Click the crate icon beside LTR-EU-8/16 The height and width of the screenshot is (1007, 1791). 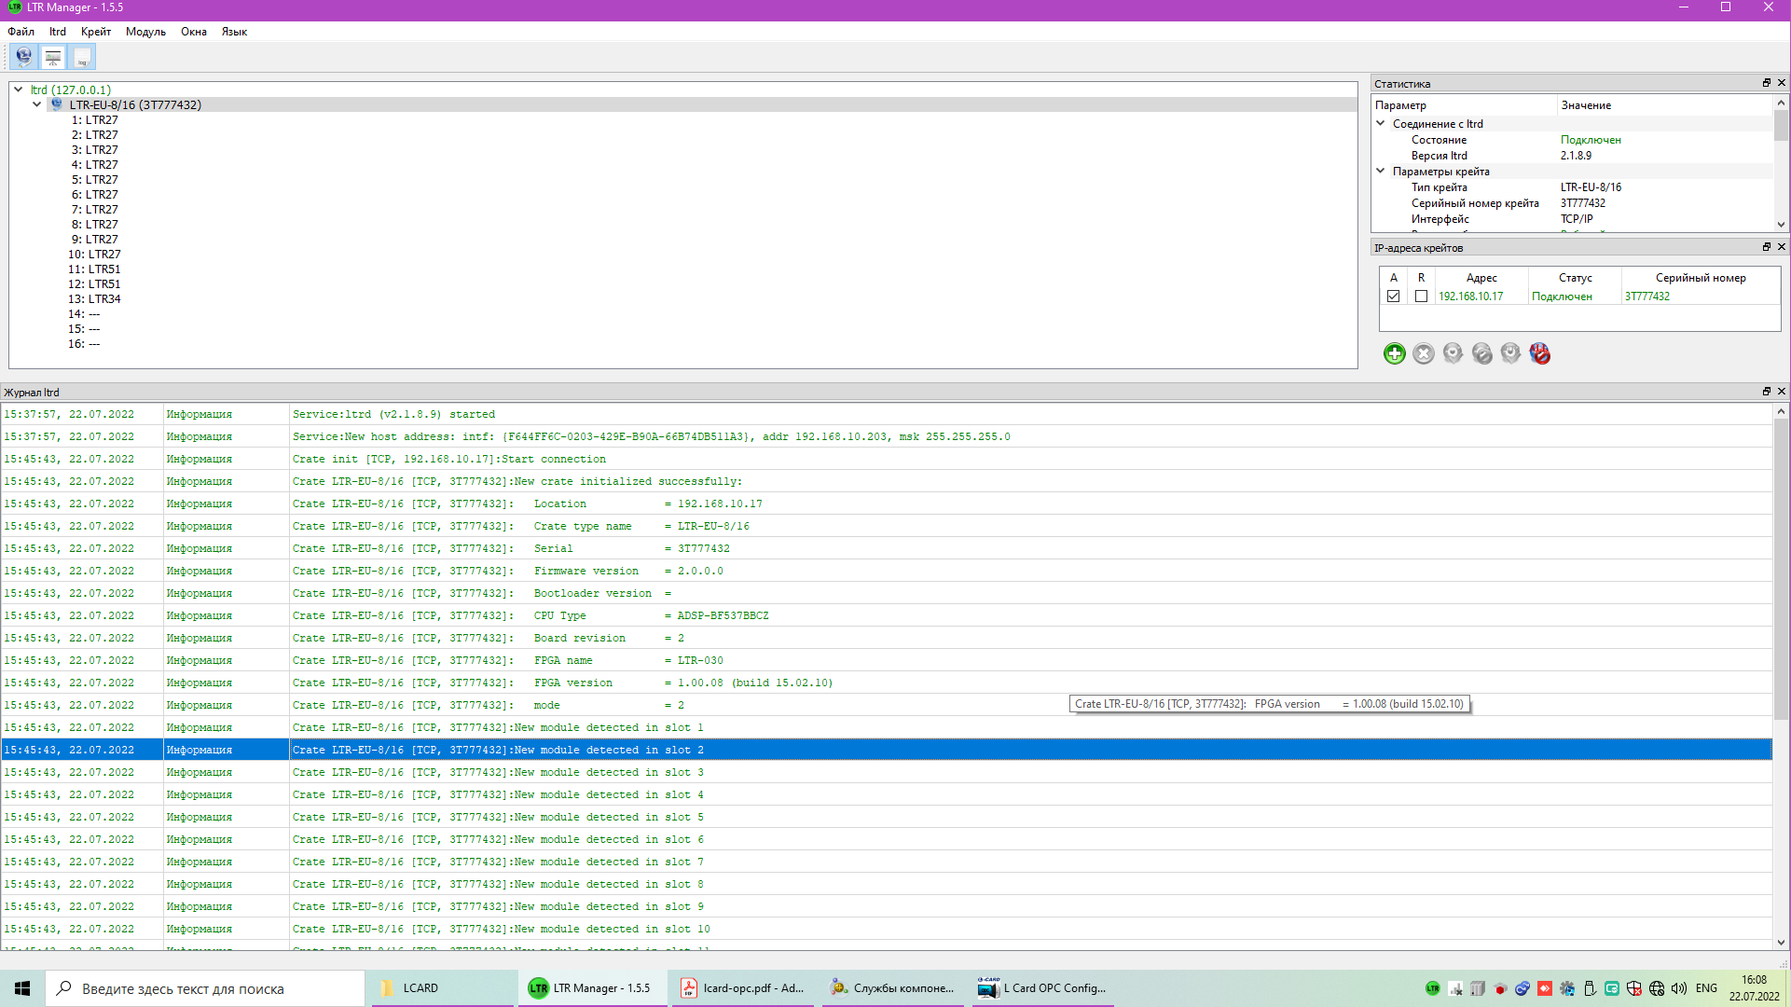tap(57, 104)
